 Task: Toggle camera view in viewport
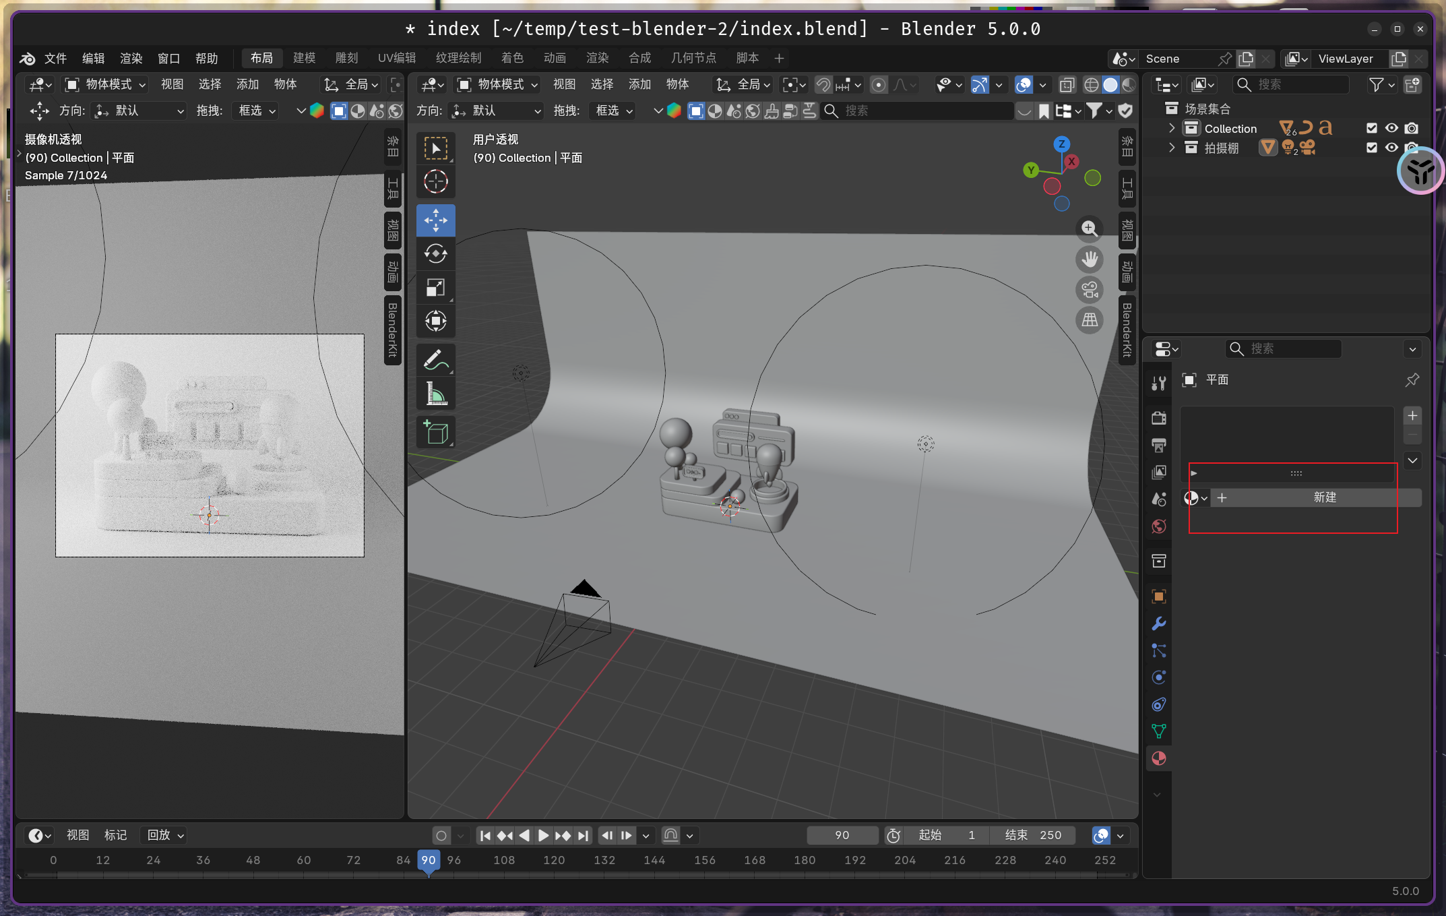click(x=1089, y=290)
